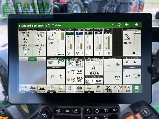Adjust Frontkraftheber height scale
Viewport: 159px width, 119px height.
pyautogui.click(x=137, y=43)
